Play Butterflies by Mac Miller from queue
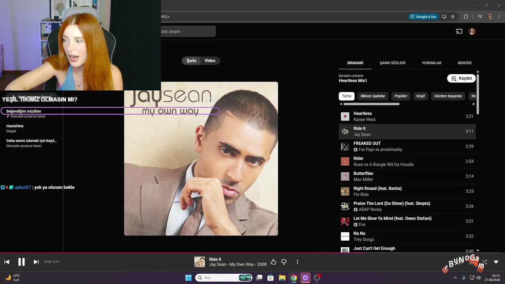 click(x=407, y=176)
